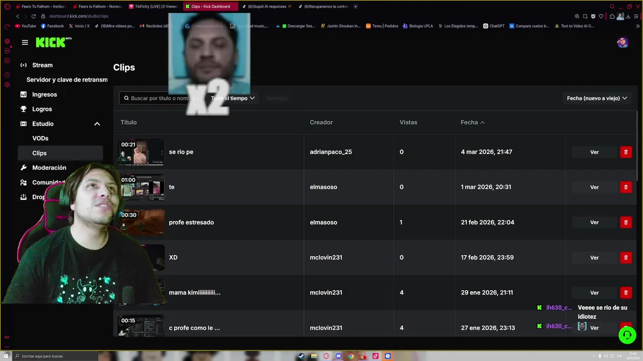Open the "c profe como le ..." clip thumbnail
The height and width of the screenshot is (361, 643).
click(141, 326)
